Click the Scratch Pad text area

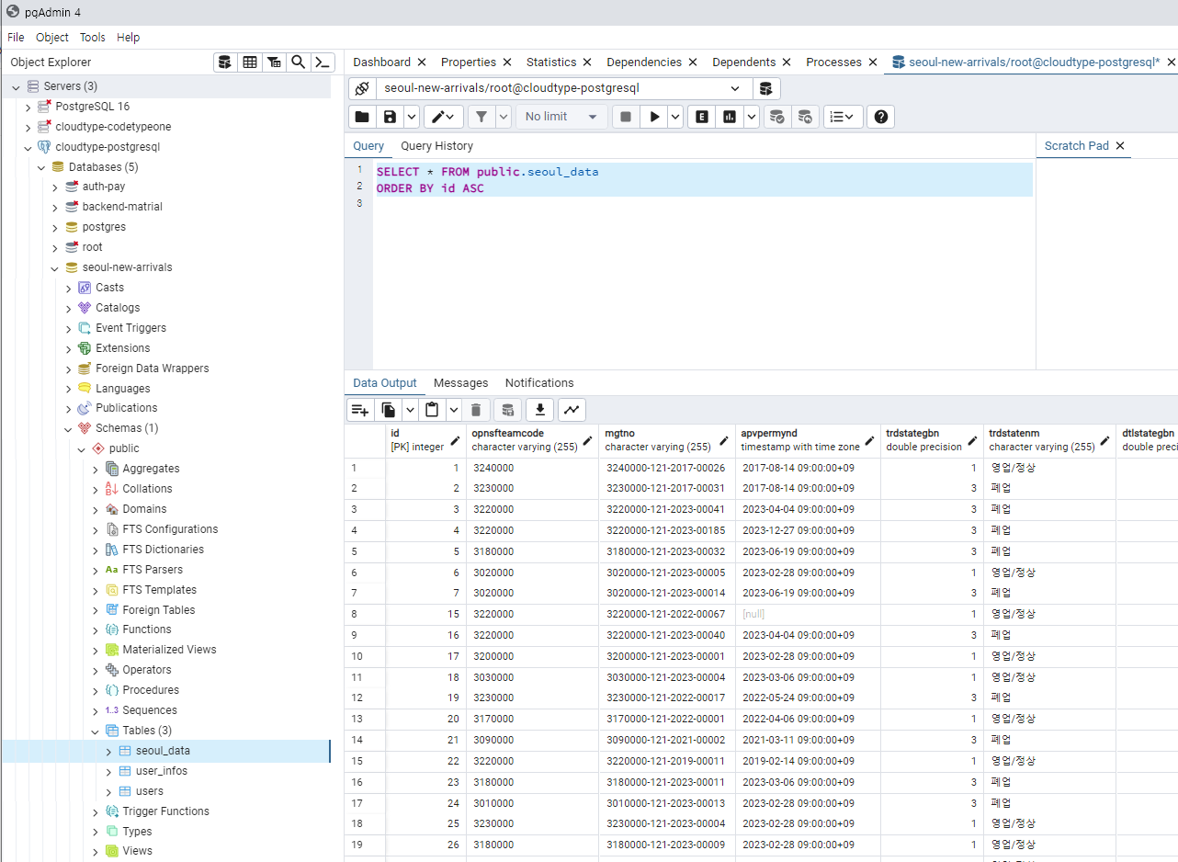pyautogui.click(x=1107, y=265)
